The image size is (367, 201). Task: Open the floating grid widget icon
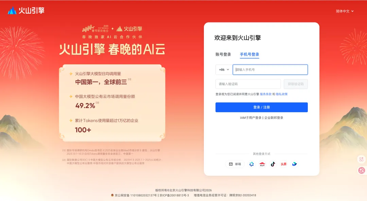click(x=361, y=159)
